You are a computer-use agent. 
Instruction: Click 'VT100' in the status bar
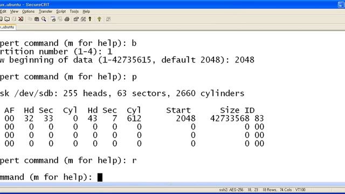point(300,190)
